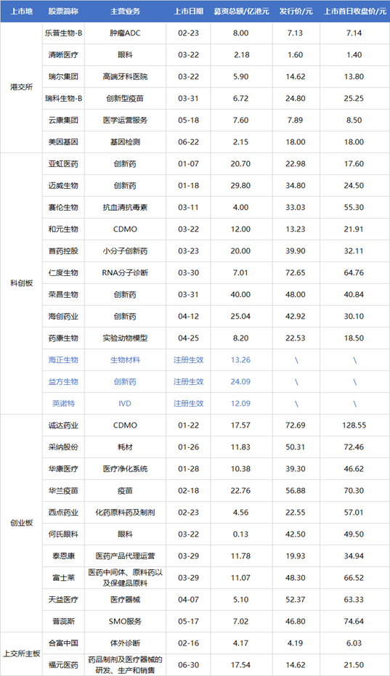Click the 体外诊断 business cell
The height and width of the screenshot is (676, 390).
tap(125, 643)
